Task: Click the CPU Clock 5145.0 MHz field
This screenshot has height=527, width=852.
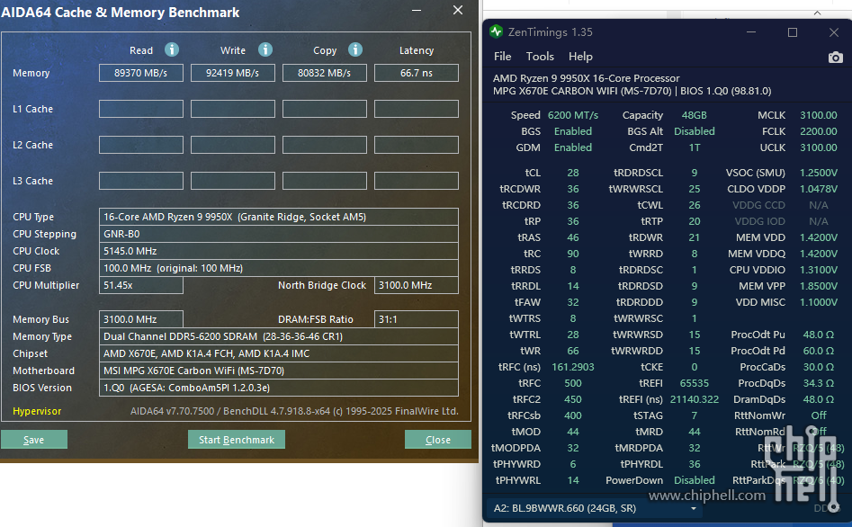Action: click(279, 251)
